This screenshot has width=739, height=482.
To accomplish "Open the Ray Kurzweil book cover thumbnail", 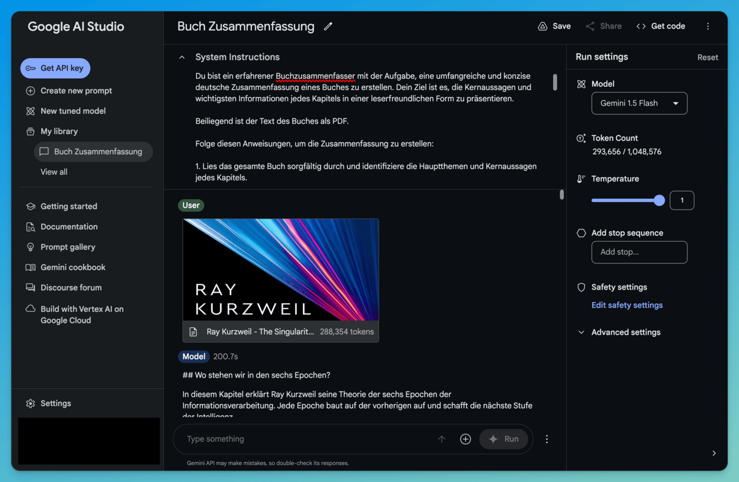I will tap(281, 270).
